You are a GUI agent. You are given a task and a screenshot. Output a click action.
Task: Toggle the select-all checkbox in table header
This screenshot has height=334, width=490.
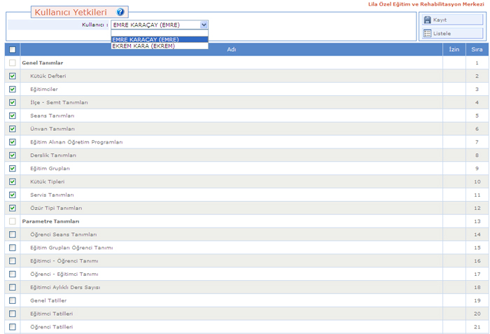13,50
